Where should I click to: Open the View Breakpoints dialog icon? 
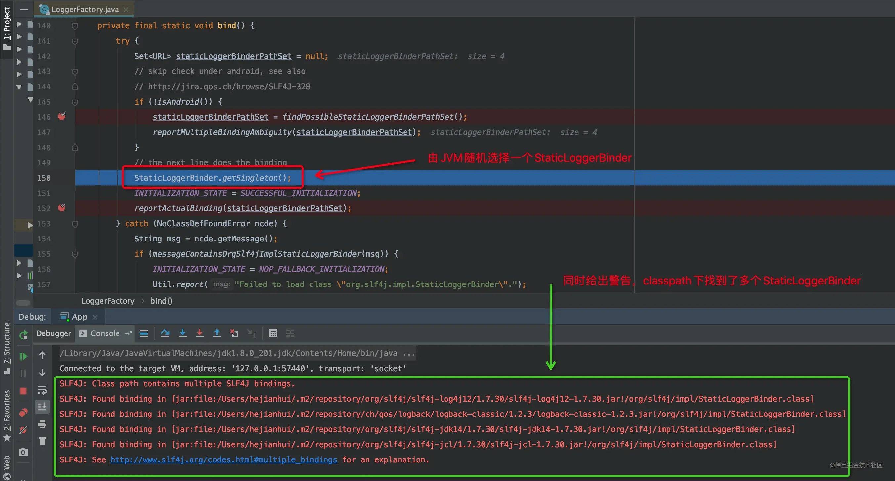(x=23, y=413)
